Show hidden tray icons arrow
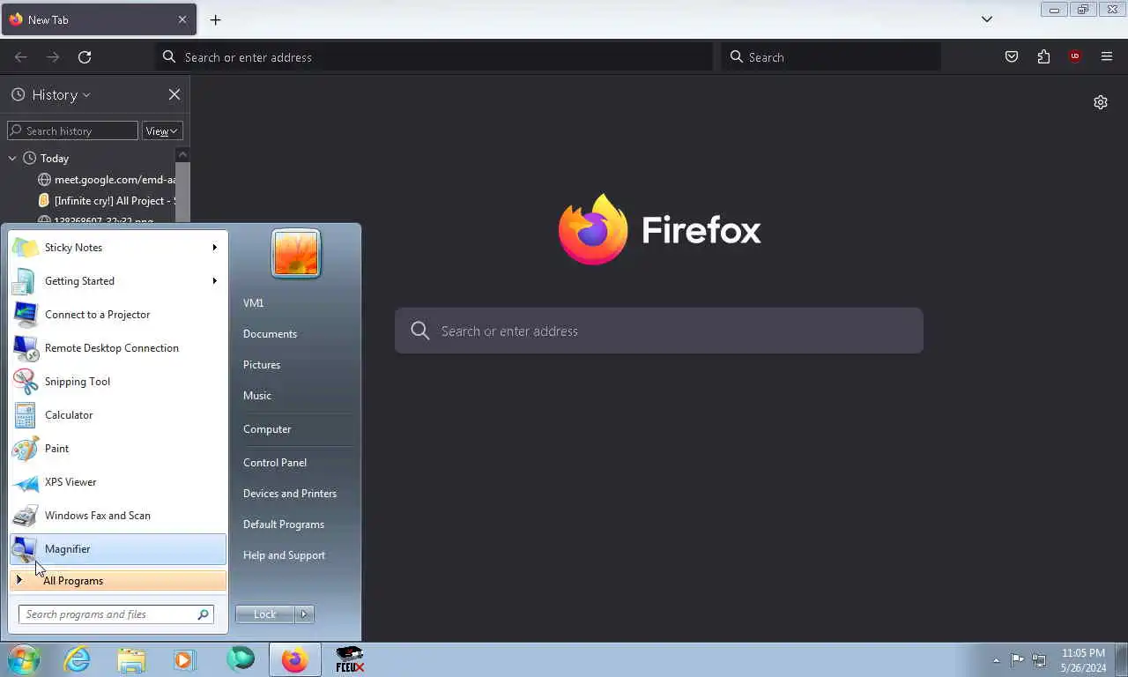This screenshot has height=677, width=1128. [996, 660]
